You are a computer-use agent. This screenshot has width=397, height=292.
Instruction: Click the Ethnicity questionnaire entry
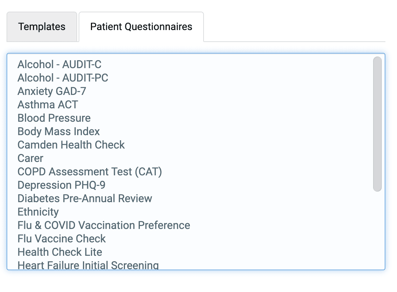(x=38, y=212)
